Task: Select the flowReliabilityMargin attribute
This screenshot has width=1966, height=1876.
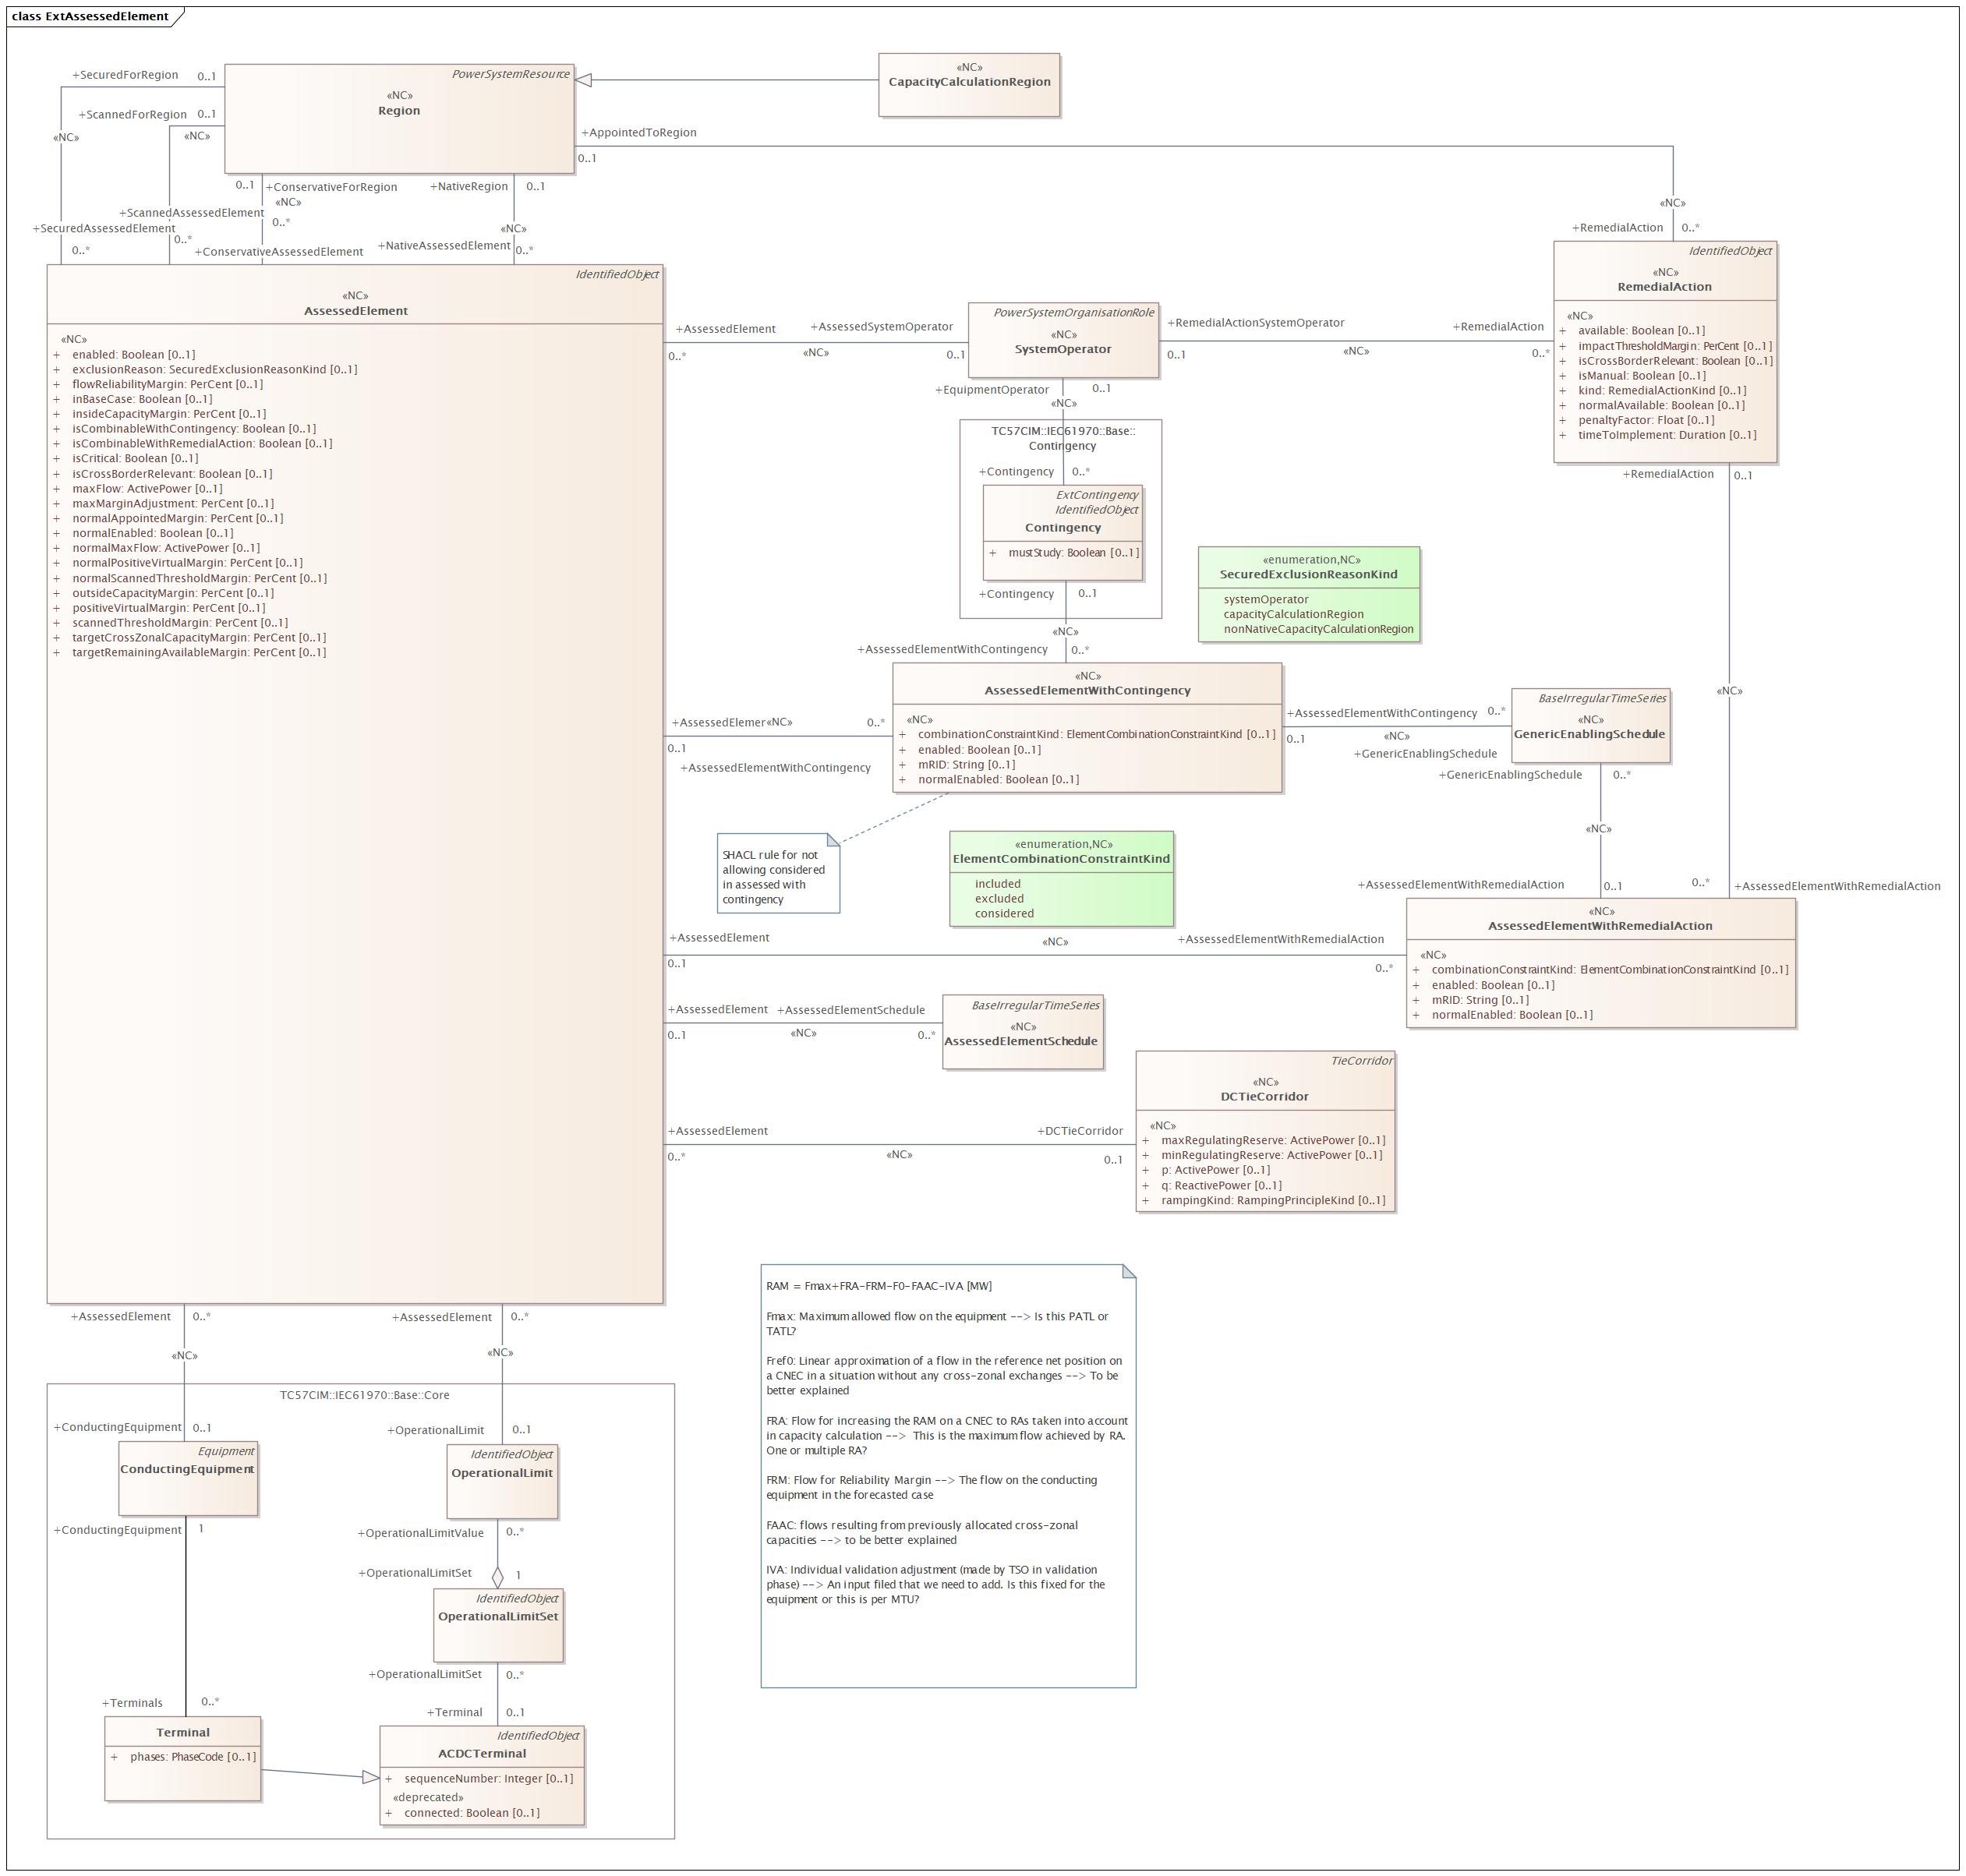Action: click(167, 385)
